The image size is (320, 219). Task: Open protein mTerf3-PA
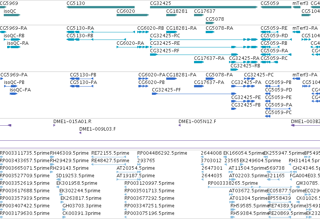(305, 75)
